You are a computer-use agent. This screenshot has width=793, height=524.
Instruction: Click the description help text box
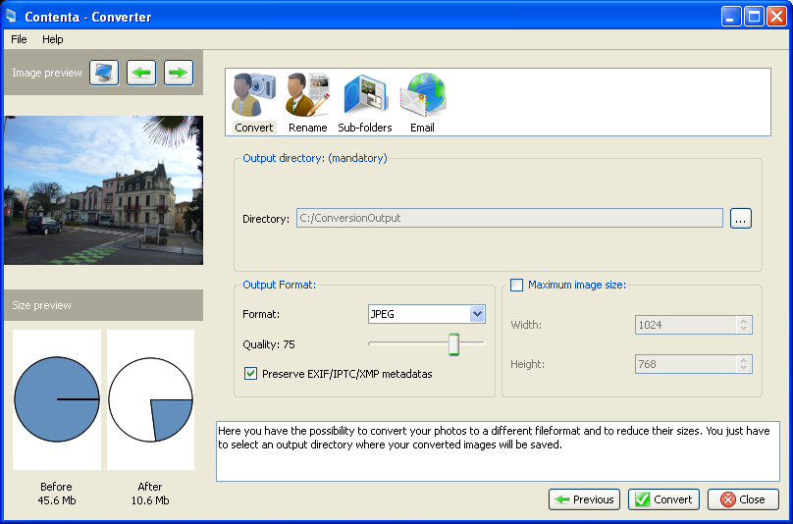point(498,451)
